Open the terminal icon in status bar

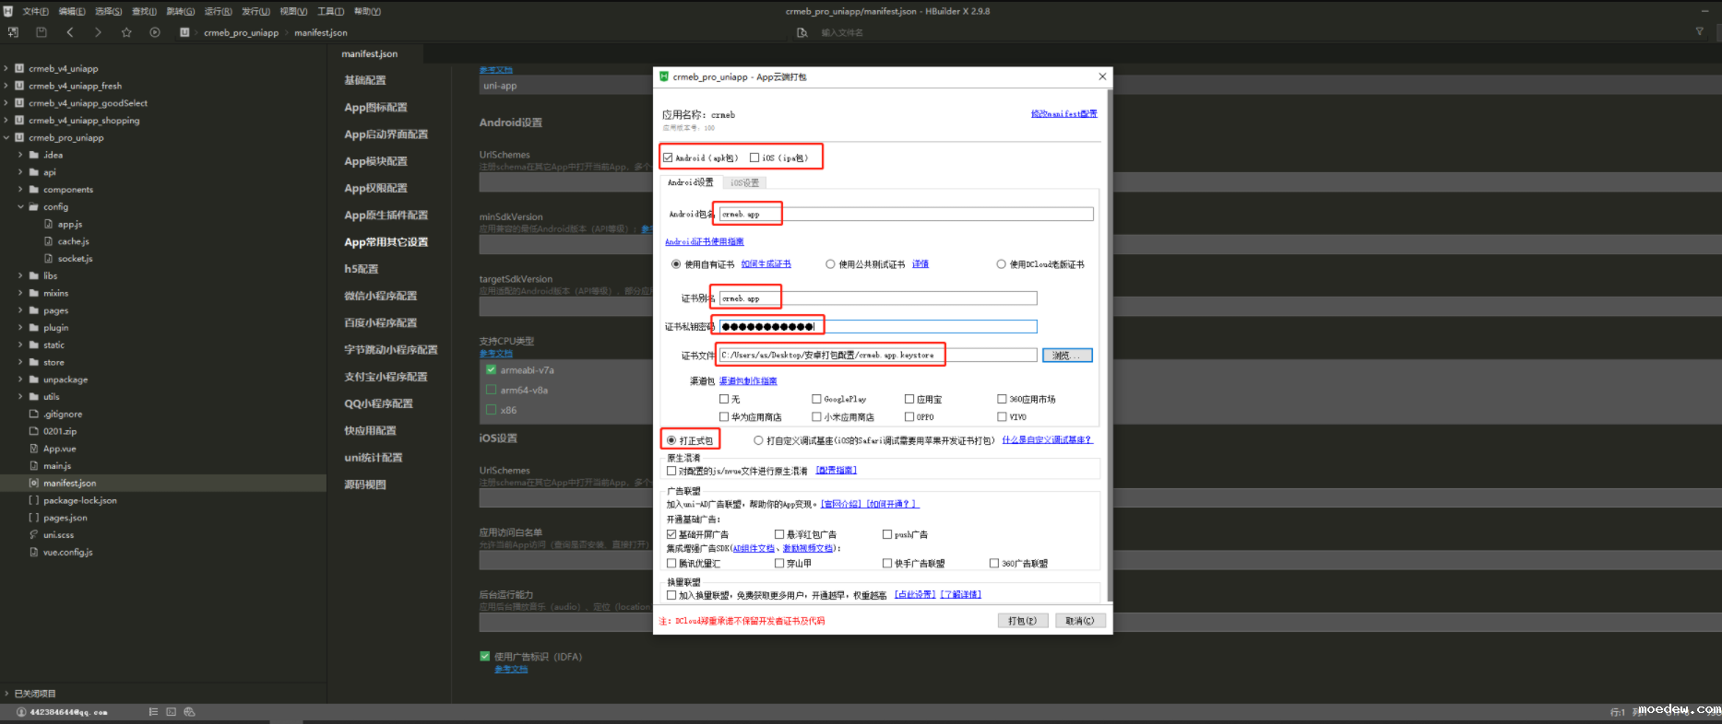coord(171,712)
